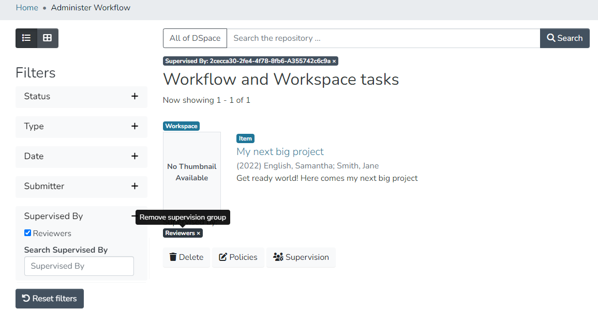Screen dimensions: 598x326
Task: Expand the Status filter
Action: [134, 96]
